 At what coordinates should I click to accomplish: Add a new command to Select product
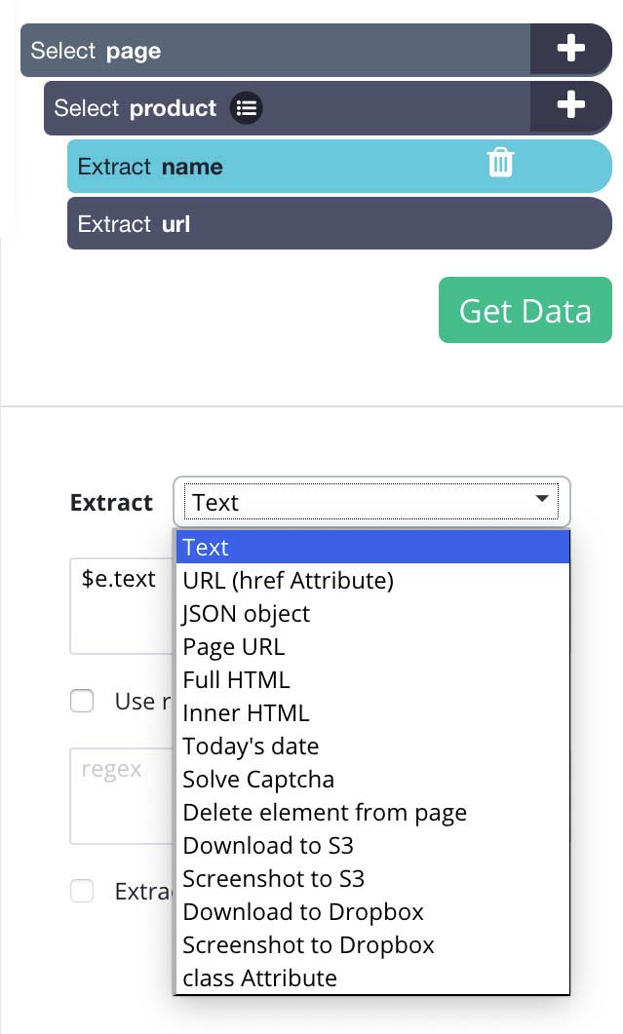click(571, 108)
